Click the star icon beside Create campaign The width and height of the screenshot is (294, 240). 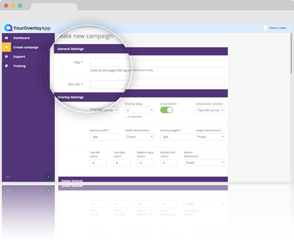(6, 48)
